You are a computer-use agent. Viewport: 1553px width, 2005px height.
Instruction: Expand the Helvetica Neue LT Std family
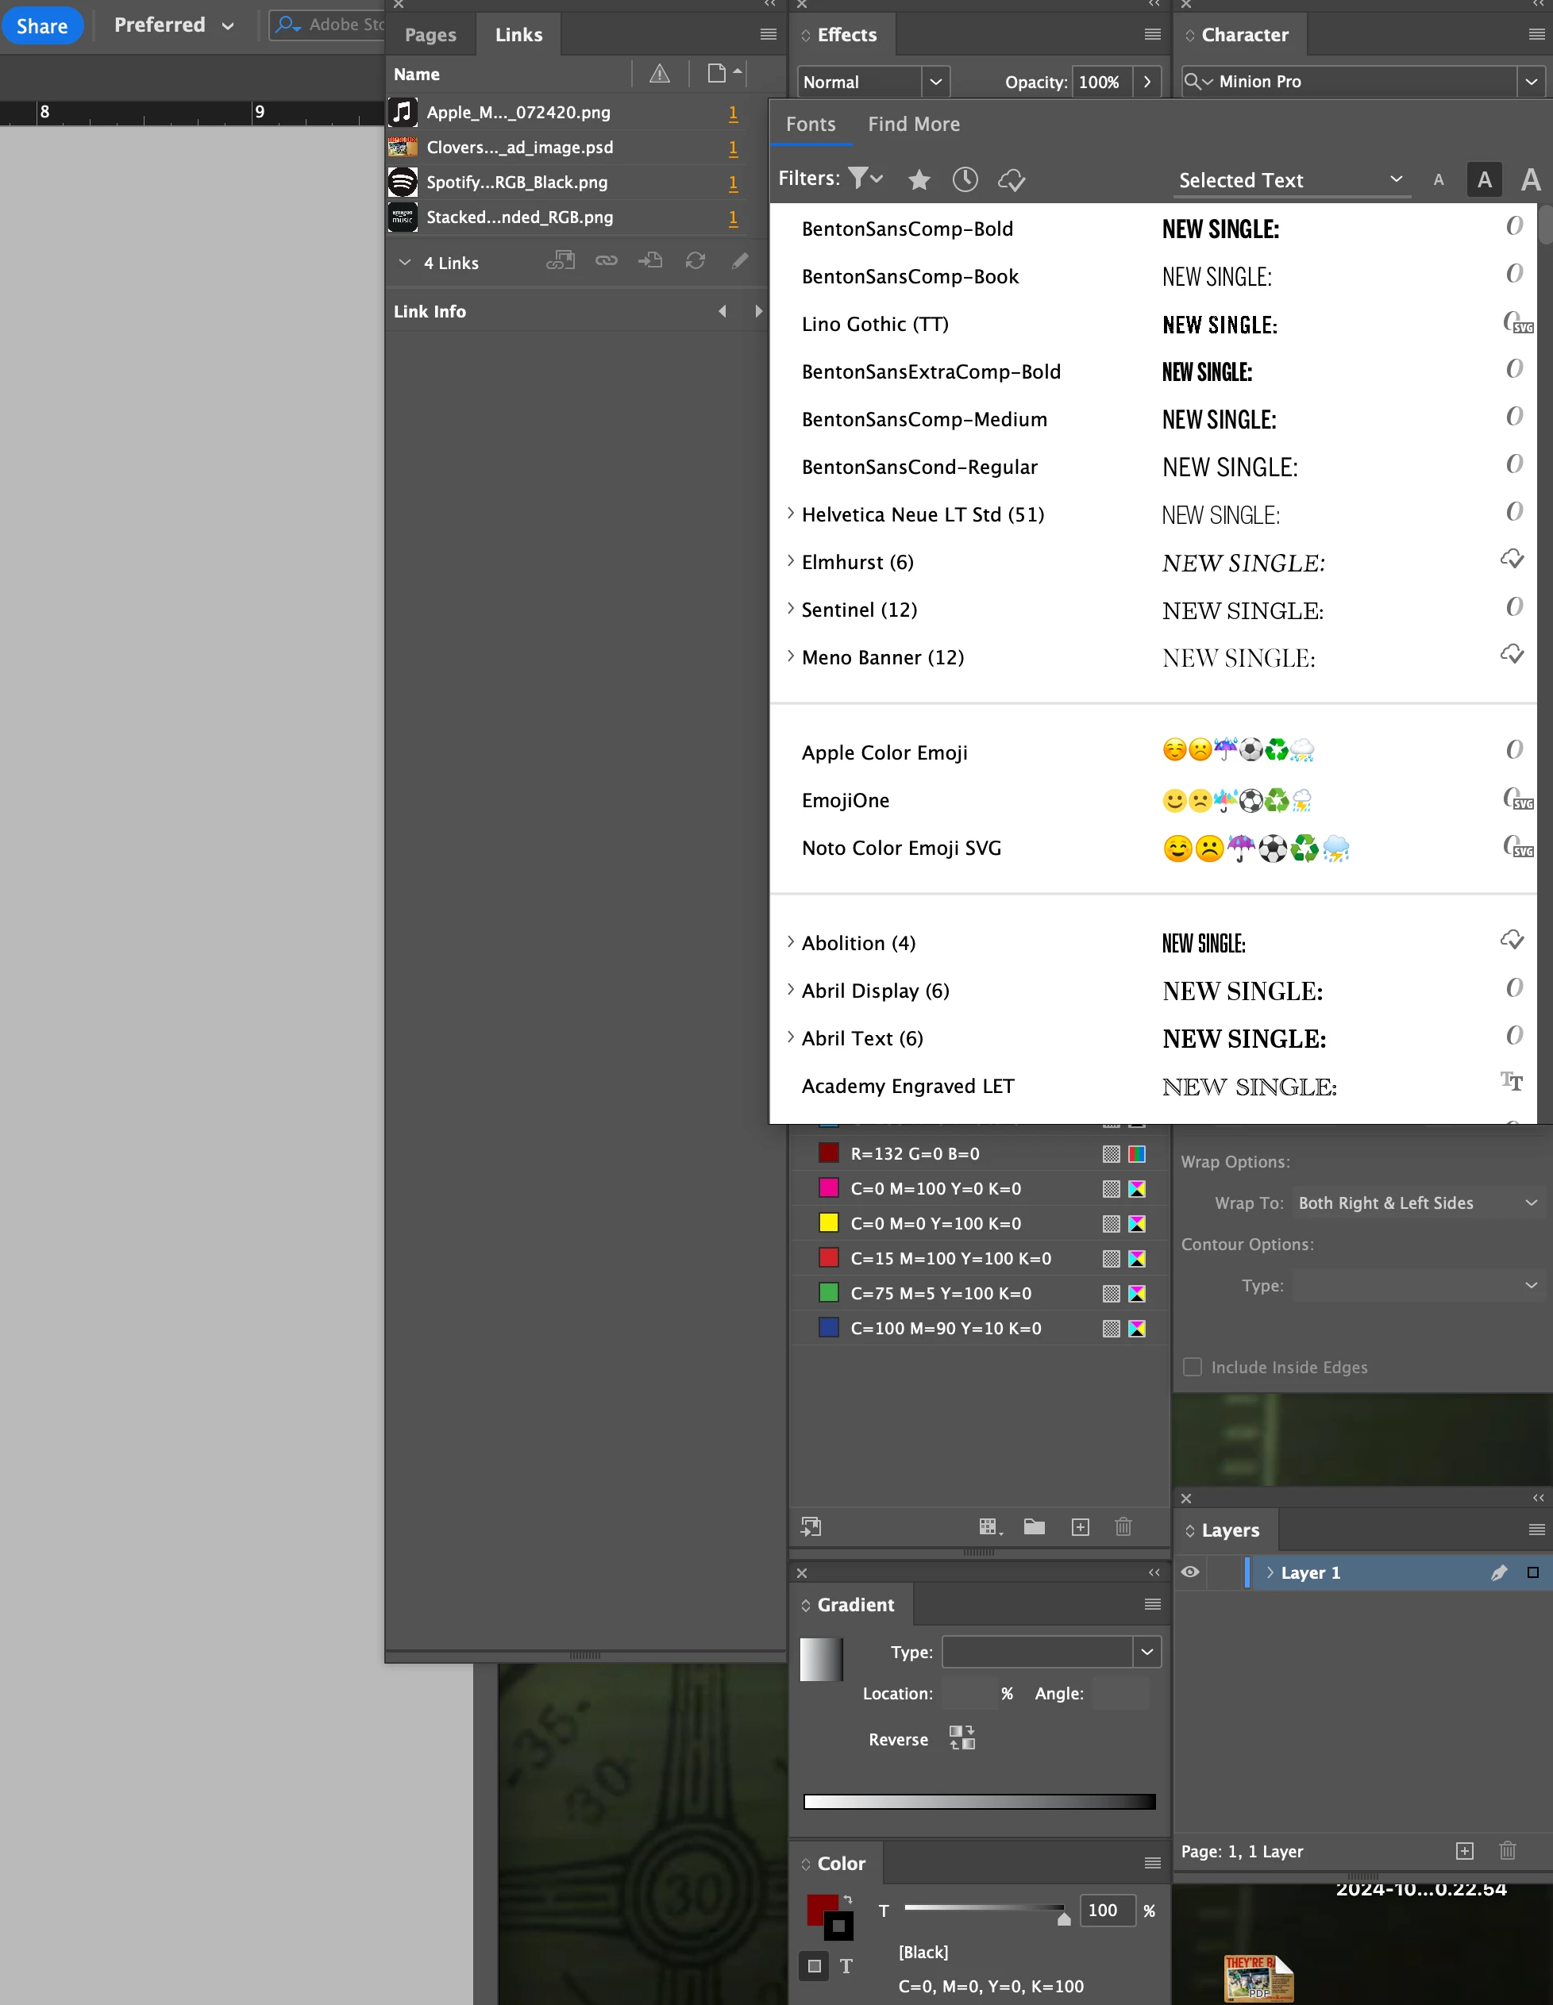(791, 514)
